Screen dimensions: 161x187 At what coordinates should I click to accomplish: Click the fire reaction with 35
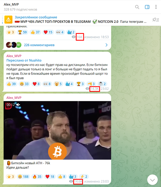tap(37, 176)
